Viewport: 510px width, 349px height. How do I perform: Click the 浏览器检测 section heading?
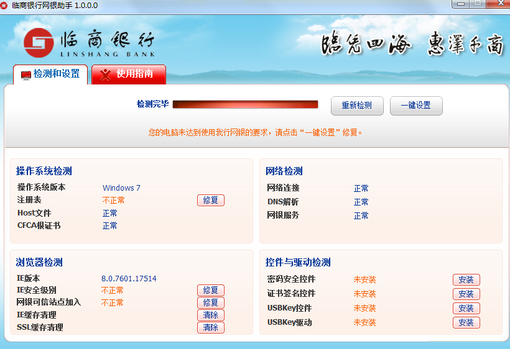(39, 262)
